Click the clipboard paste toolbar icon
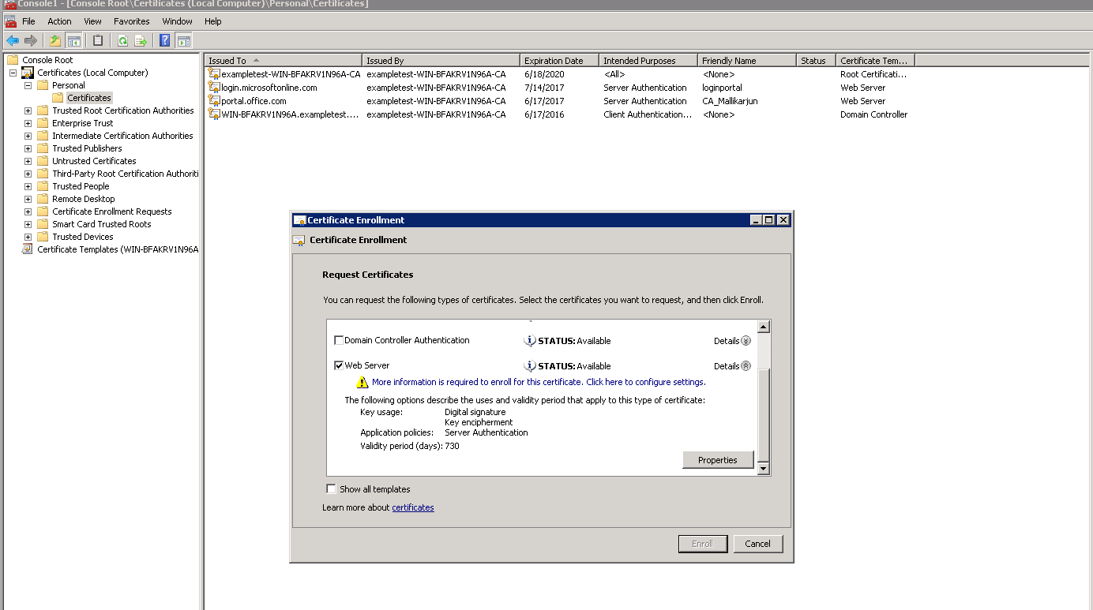The width and height of the screenshot is (1093, 610). [x=98, y=40]
